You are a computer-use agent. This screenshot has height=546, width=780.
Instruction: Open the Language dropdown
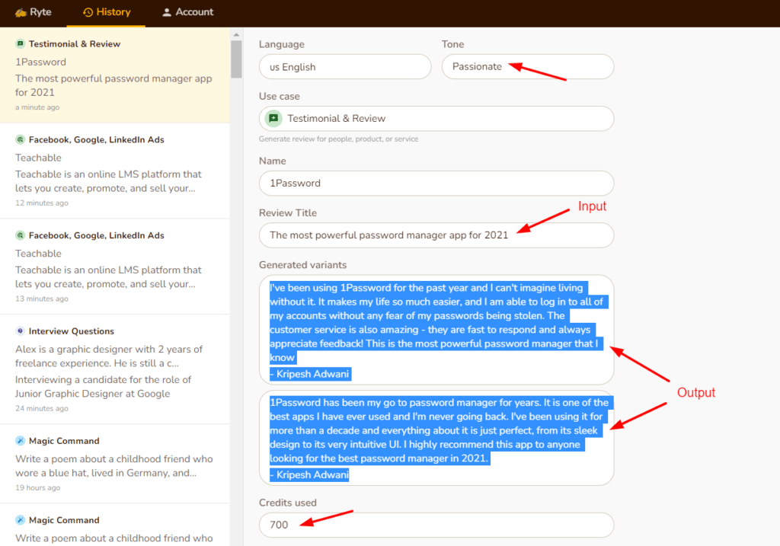[344, 67]
